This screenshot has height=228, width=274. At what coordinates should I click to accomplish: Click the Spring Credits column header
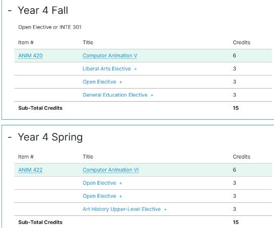pyautogui.click(x=241, y=157)
